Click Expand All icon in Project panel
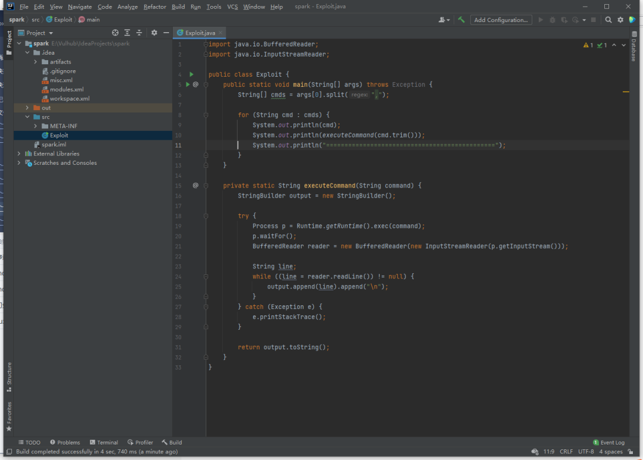The height and width of the screenshot is (460, 643). (127, 33)
